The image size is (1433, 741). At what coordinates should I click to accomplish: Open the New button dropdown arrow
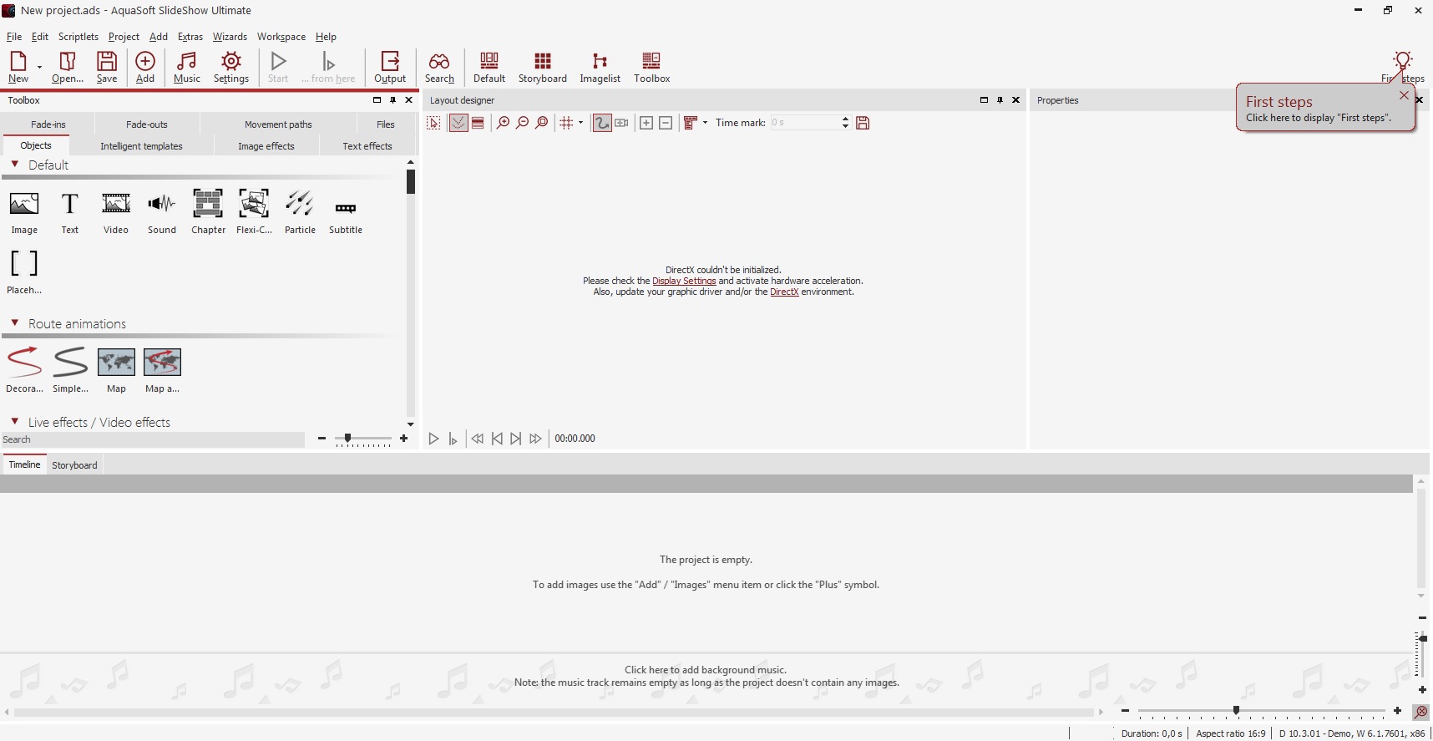pyautogui.click(x=39, y=67)
